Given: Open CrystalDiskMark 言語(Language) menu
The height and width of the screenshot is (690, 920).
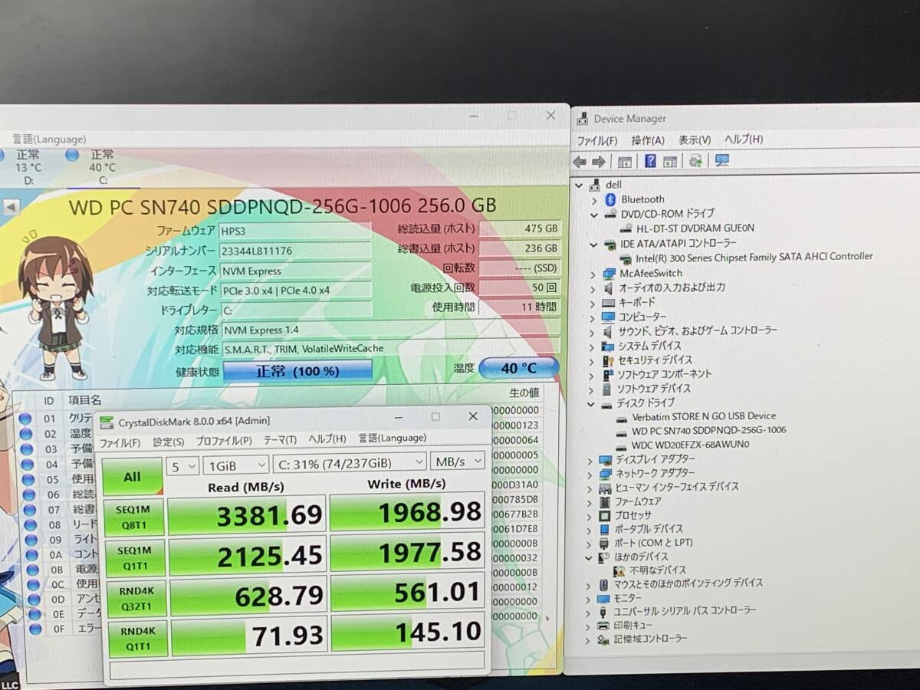Looking at the screenshot, I should [x=393, y=439].
